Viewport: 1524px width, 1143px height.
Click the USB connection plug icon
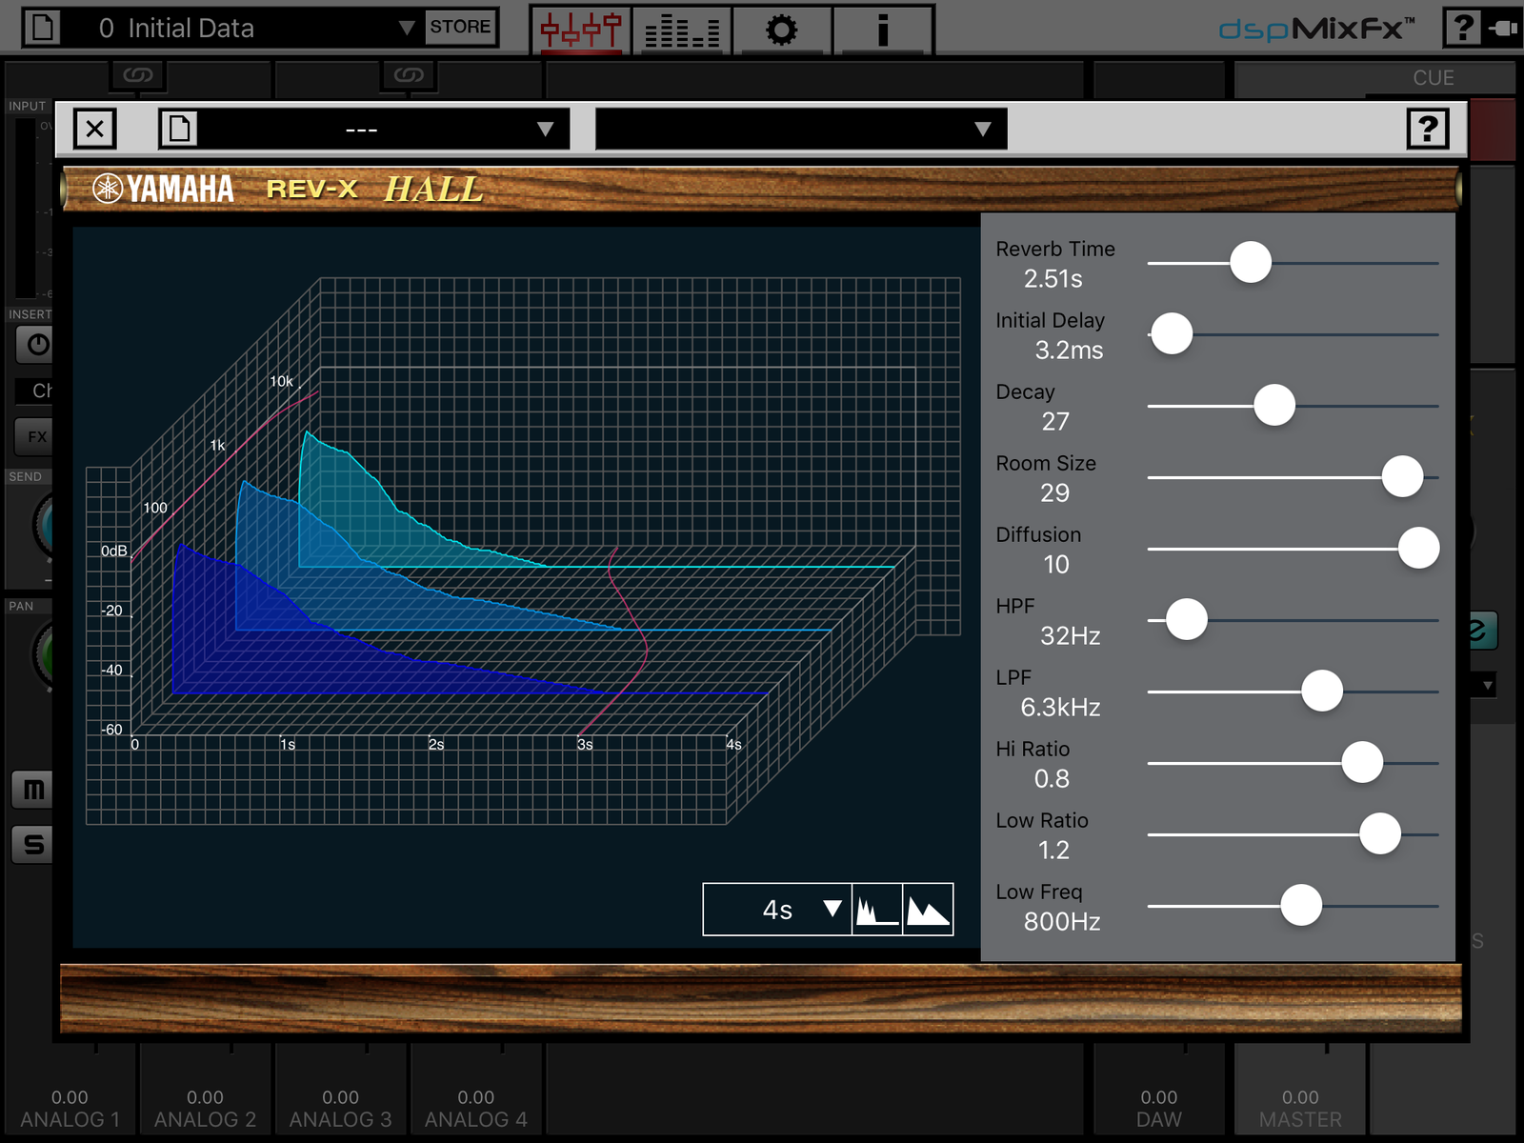pos(1502,28)
